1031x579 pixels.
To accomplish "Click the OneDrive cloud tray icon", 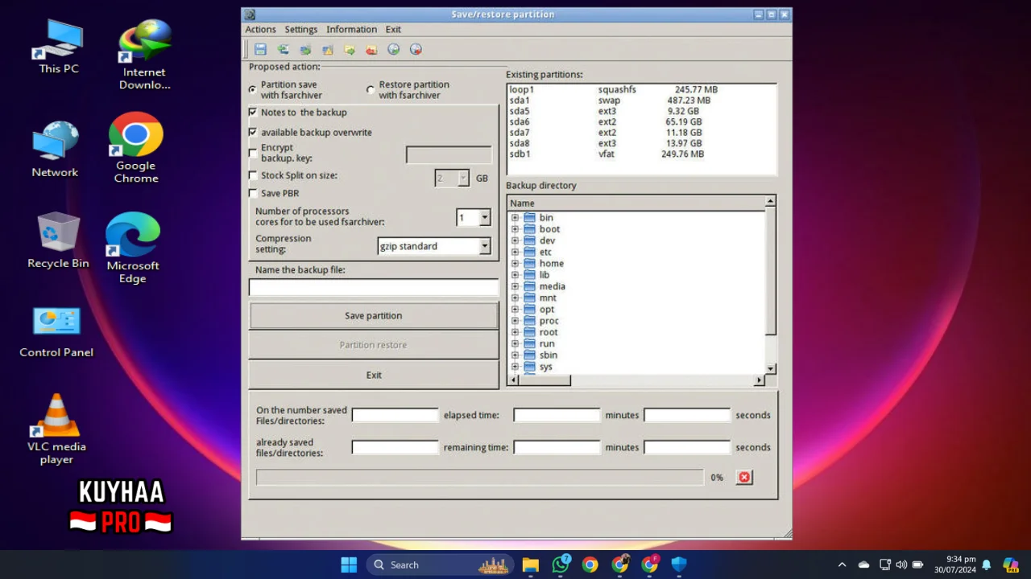I will click(x=863, y=565).
